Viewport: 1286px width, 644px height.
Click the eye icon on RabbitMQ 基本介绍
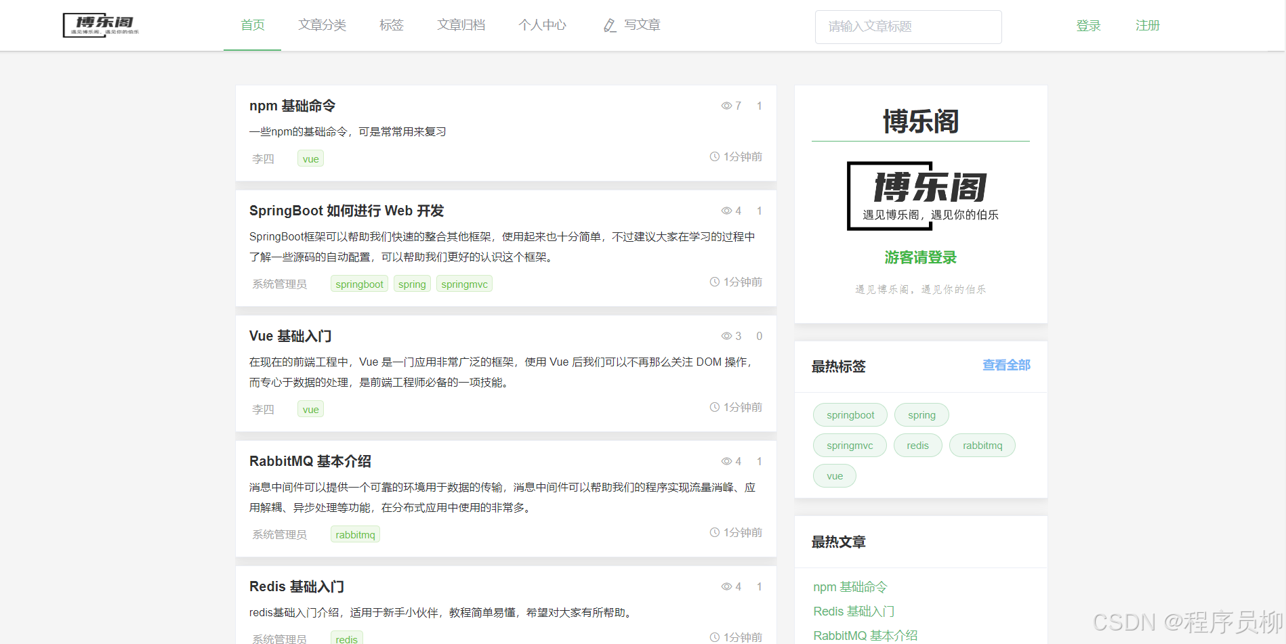click(726, 461)
